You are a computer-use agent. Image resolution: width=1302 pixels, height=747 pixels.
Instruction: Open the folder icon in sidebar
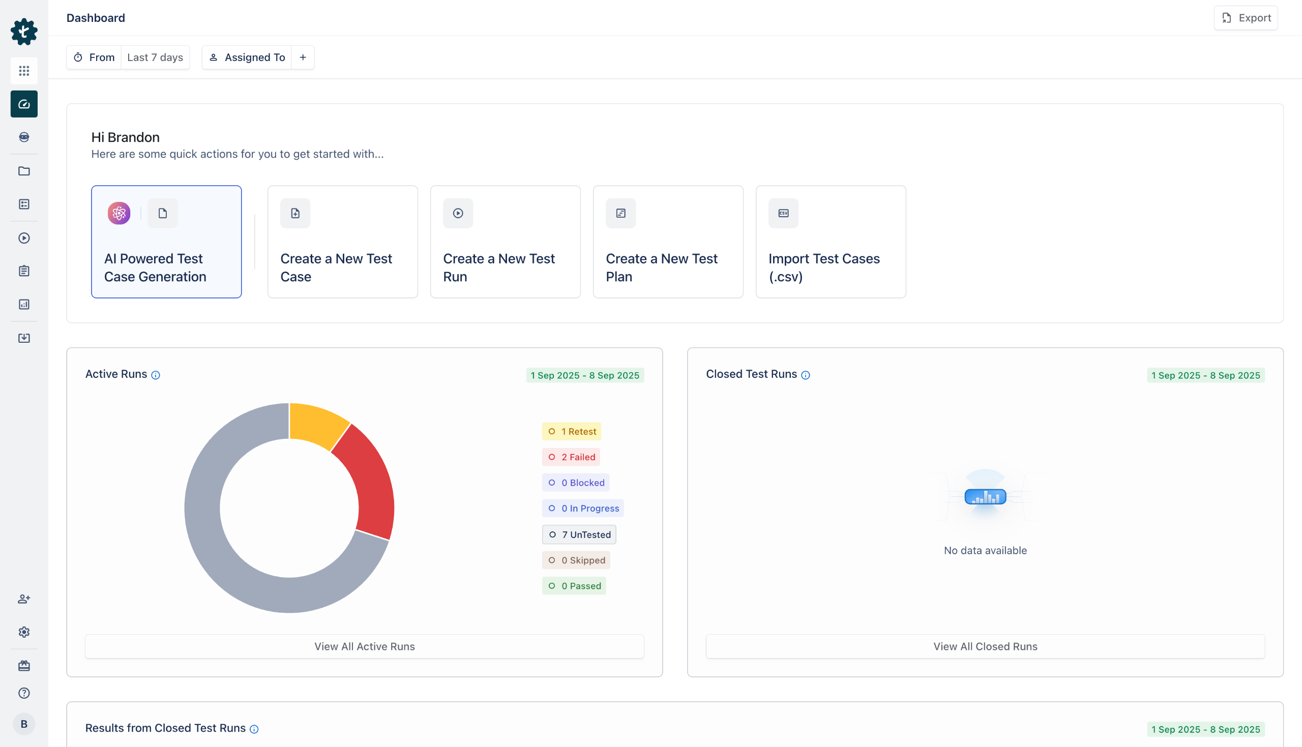click(24, 171)
